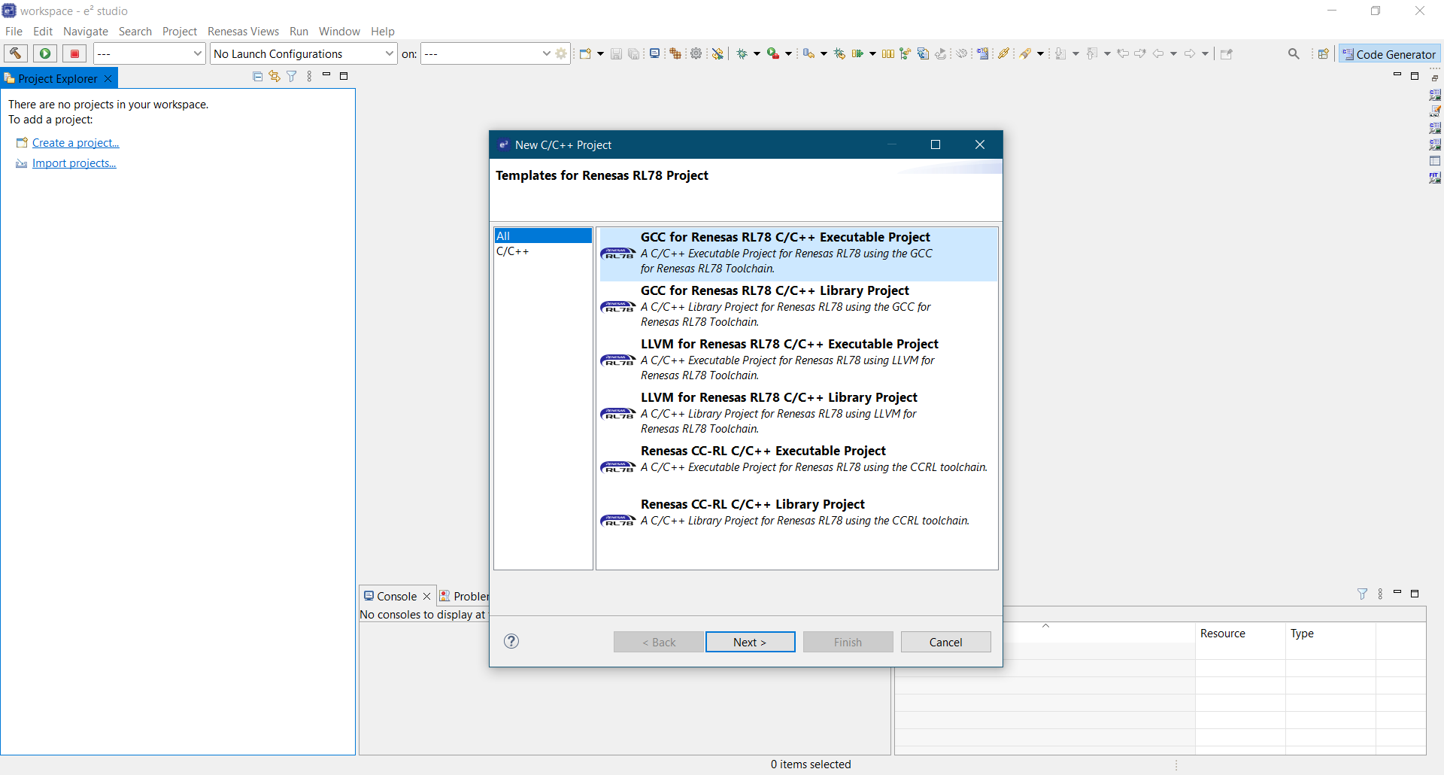Screen dimensions: 1444x775
Task: Open the Project Explorer filter icon
Action: click(292, 77)
